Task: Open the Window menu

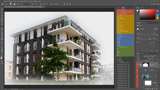Action: tap(35, 1)
